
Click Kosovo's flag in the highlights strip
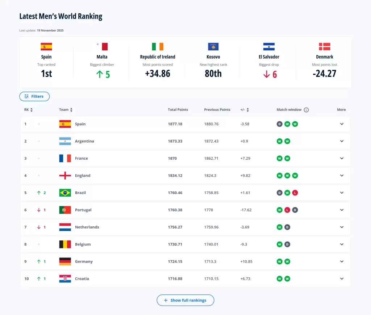[x=213, y=46]
